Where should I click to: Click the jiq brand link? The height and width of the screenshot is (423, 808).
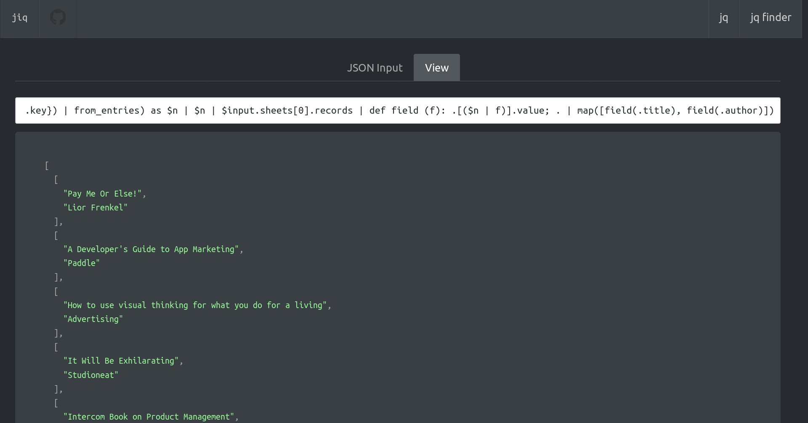[20, 18]
